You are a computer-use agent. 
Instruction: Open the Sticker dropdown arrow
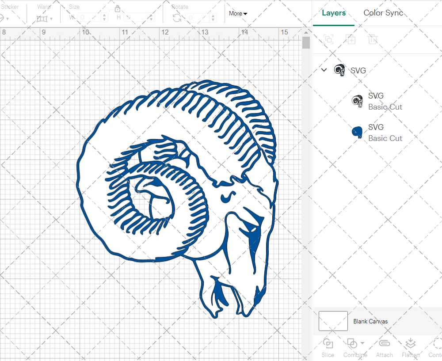coord(8,19)
